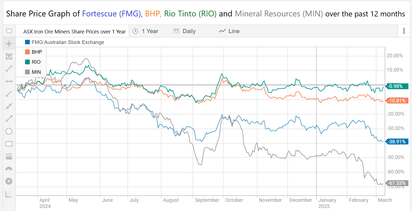Select the crosshair cursor tool
Screen dimensions: 412x211
[x=9, y=44]
